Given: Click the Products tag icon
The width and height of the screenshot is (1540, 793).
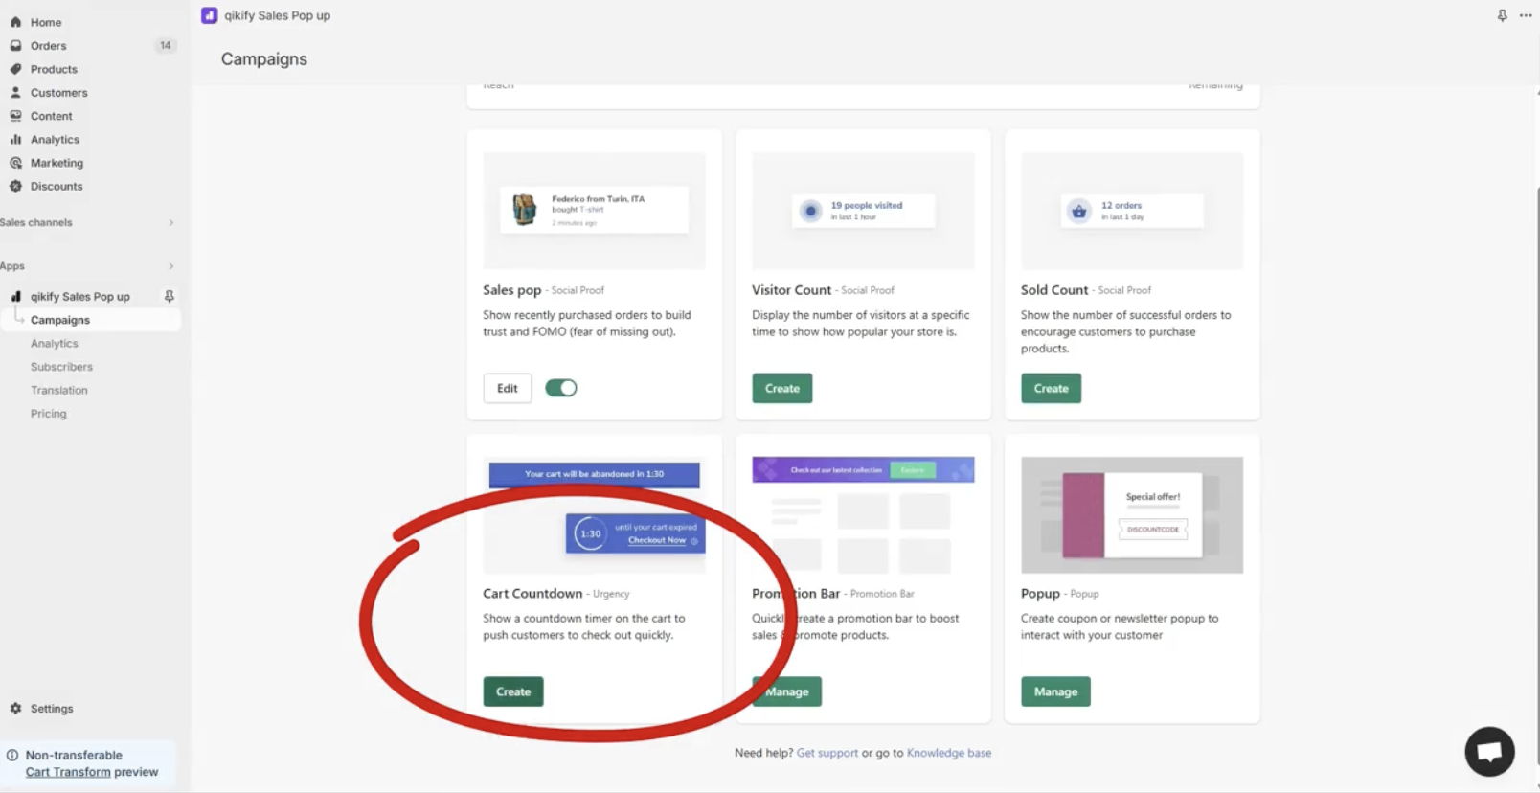Looking at the screenshot, I should 15,69.
